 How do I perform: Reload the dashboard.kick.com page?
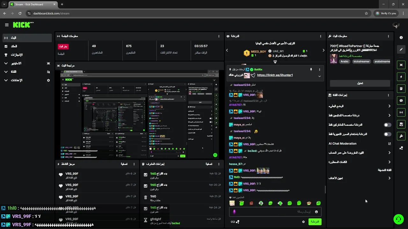(20, 13)
